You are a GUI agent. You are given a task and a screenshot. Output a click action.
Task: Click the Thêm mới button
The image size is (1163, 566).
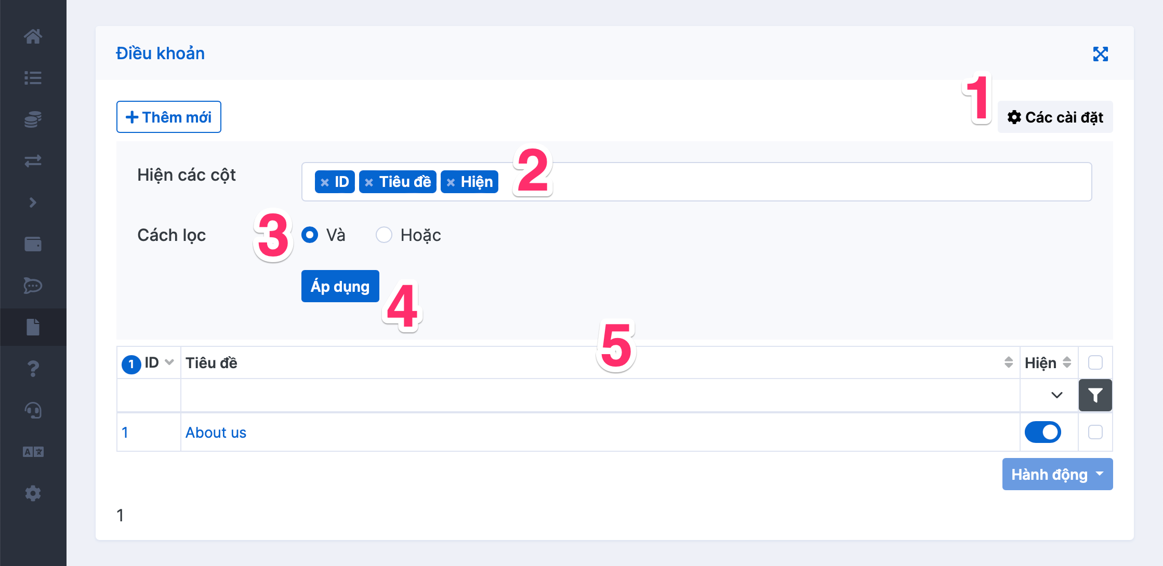coord(168,117)
